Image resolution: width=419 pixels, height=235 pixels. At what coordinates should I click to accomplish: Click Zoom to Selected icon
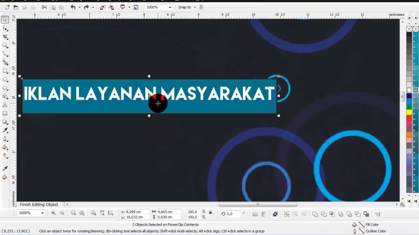73,213
